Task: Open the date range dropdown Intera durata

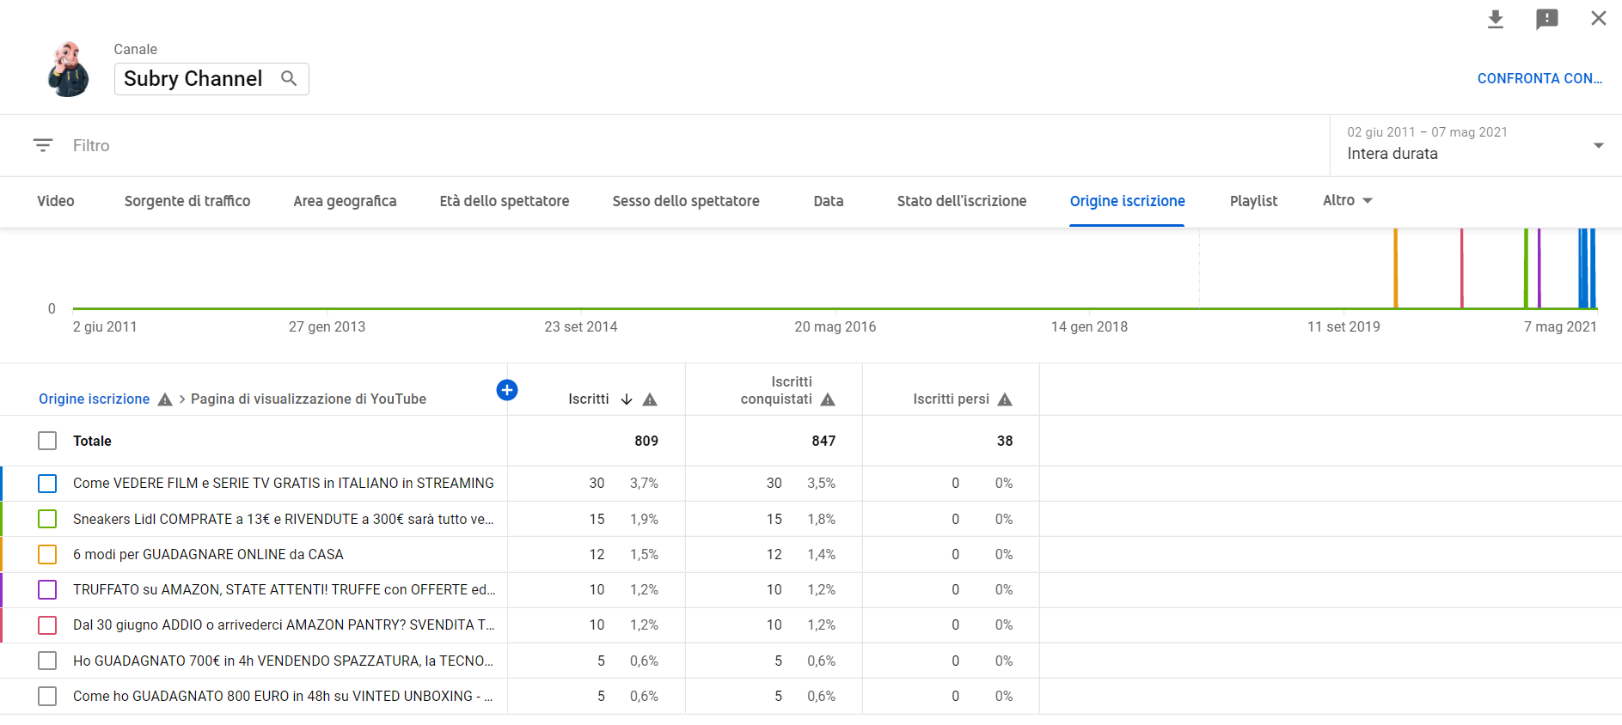Action: (x=1475, y=145)
